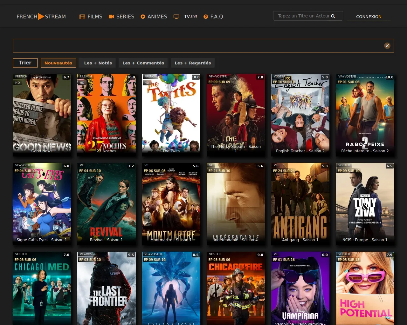Click the play icon beside Animes
The height and width of the screenshot is (325, 407).
(x=143, y=17)
